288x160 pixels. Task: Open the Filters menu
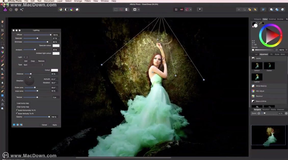[x=88, y=1]
